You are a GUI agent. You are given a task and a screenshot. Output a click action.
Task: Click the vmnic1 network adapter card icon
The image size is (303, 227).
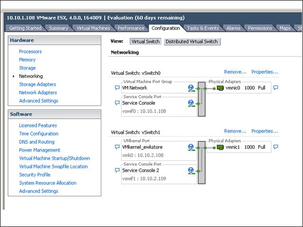(220, 148)
